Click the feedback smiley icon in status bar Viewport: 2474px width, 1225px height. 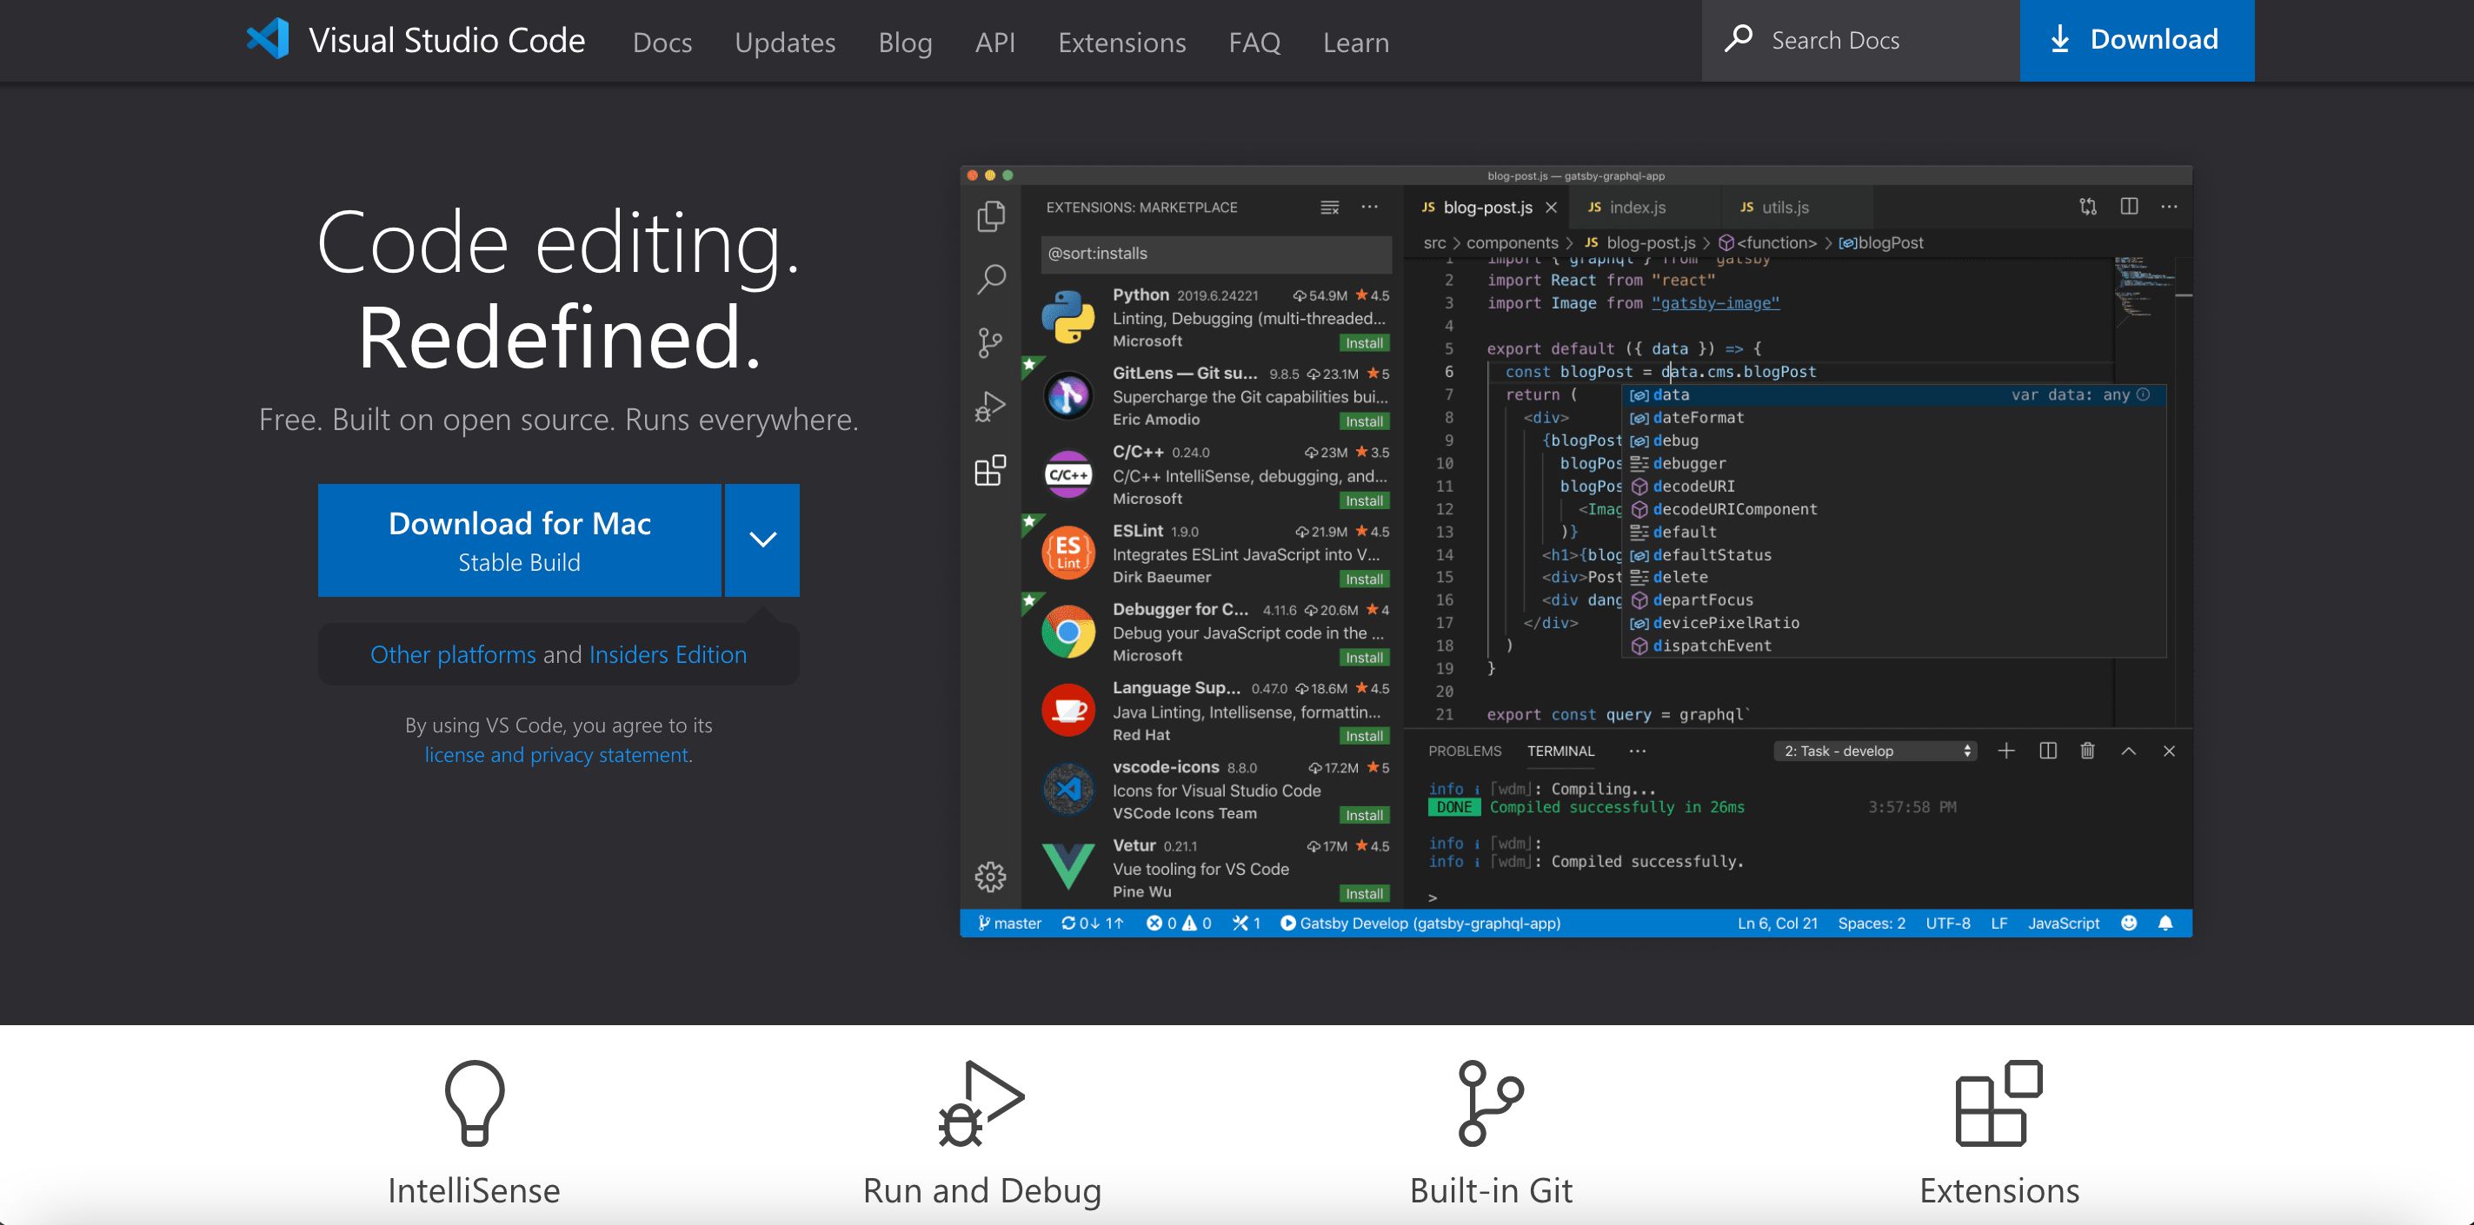click(x=2129, y=924)
